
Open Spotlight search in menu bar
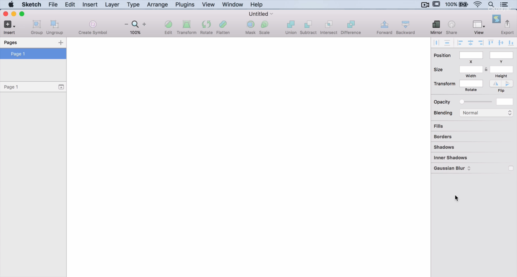491,4
